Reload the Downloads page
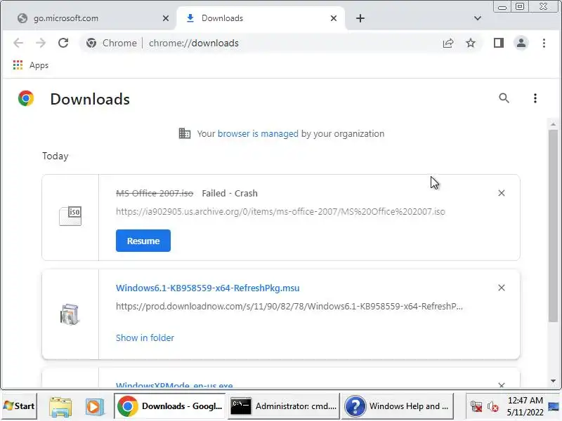The image size is (562, 421). click(x=63, y=43)
